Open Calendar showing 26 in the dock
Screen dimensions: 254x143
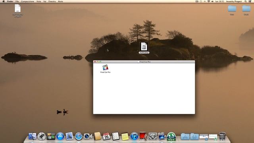[106, 136]
